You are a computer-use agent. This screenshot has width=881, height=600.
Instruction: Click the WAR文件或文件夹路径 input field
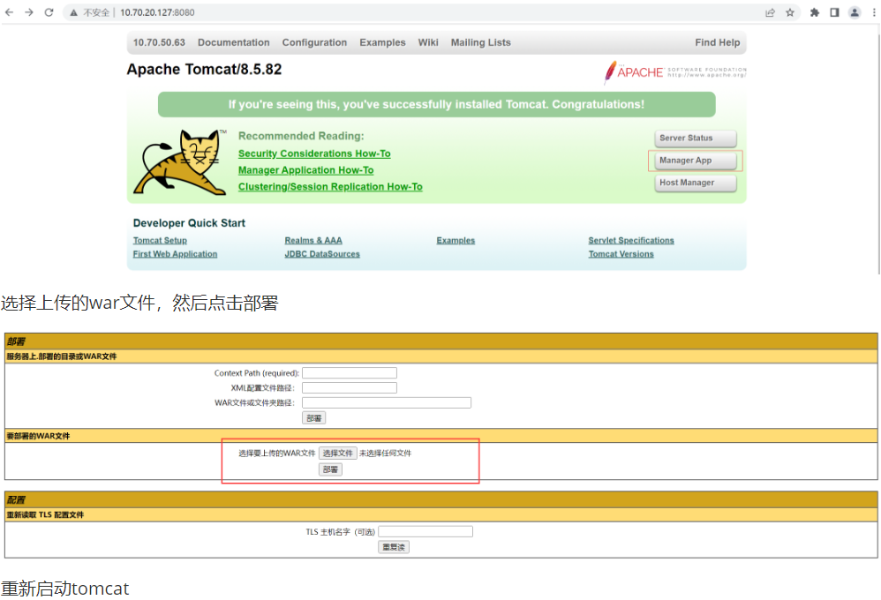[x=387, y=403]
